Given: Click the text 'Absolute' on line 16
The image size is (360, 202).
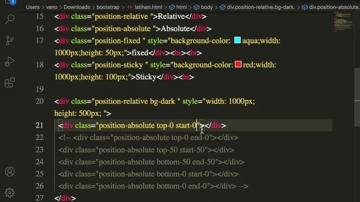Looking at the screenshot, I should click(175, 29).
